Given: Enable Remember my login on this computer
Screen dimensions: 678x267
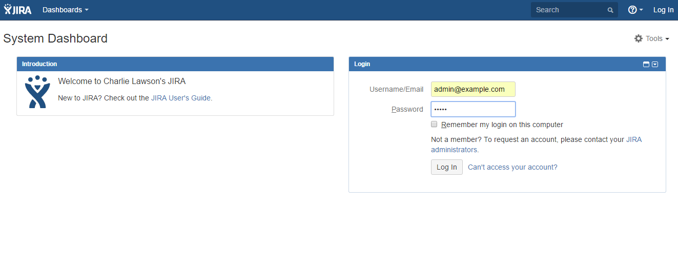Looking at the screenshot, I should pyautogui.click(x=434, y=124).
